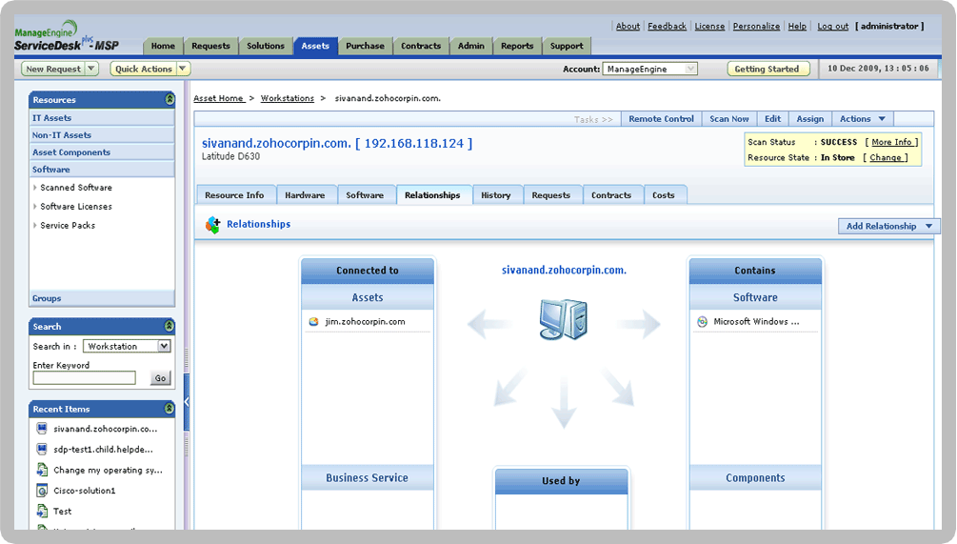Click the Change my operating sy... request icon

coord(42,470)
